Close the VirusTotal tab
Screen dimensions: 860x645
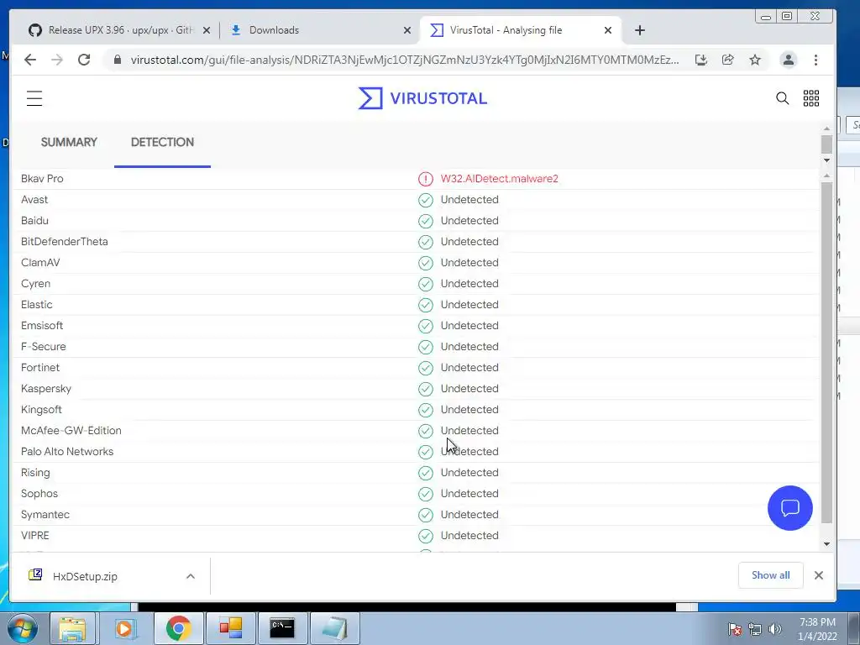click(x=608, y=31)
